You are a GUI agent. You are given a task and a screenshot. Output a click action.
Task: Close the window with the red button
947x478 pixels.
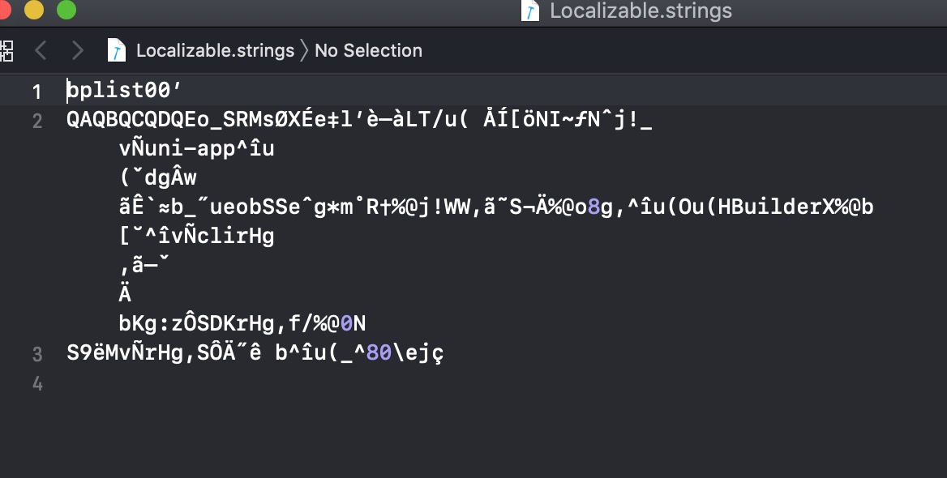pyautogui.click(x=3, y=11)
